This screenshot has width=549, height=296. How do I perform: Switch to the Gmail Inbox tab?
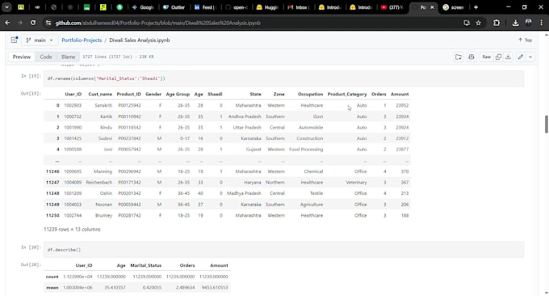[299, 7]
